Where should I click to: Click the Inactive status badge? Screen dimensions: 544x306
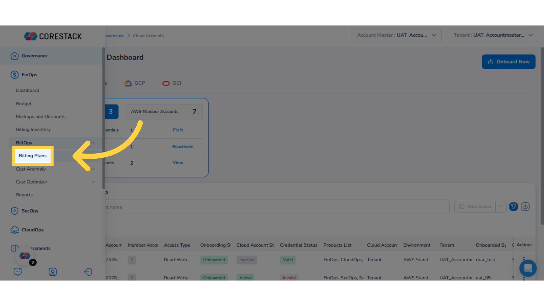(x=246, y=260)
